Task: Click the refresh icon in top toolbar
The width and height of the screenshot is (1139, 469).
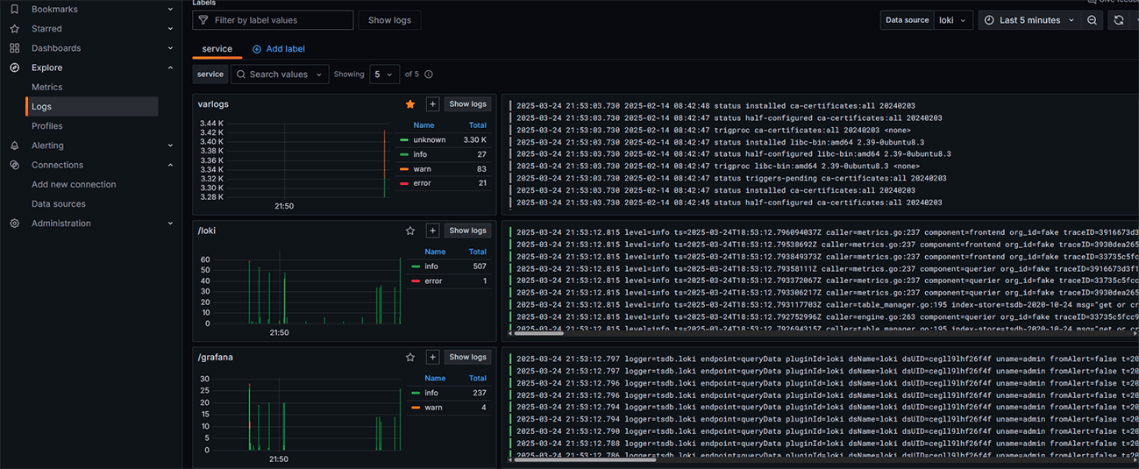Action: 1118,20
